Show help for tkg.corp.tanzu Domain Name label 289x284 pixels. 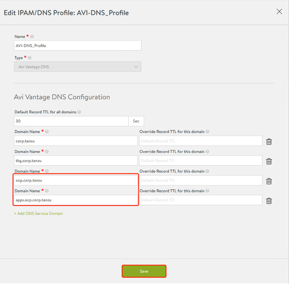[47, 151]
